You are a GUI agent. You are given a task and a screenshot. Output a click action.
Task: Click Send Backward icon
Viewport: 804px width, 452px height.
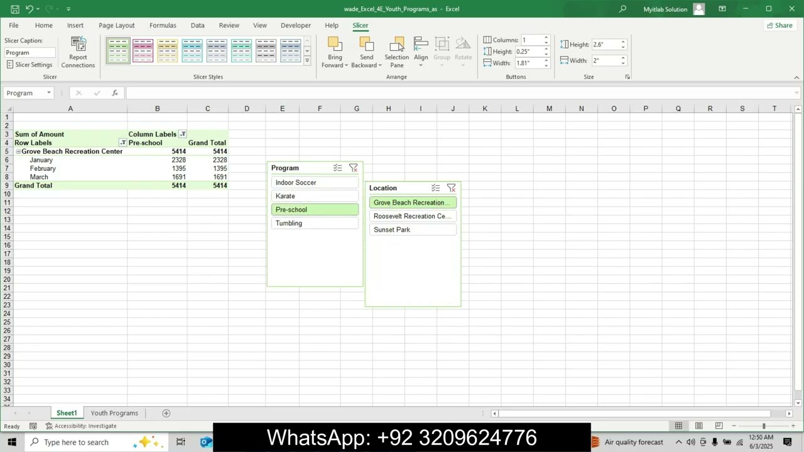tap(366, 44)
